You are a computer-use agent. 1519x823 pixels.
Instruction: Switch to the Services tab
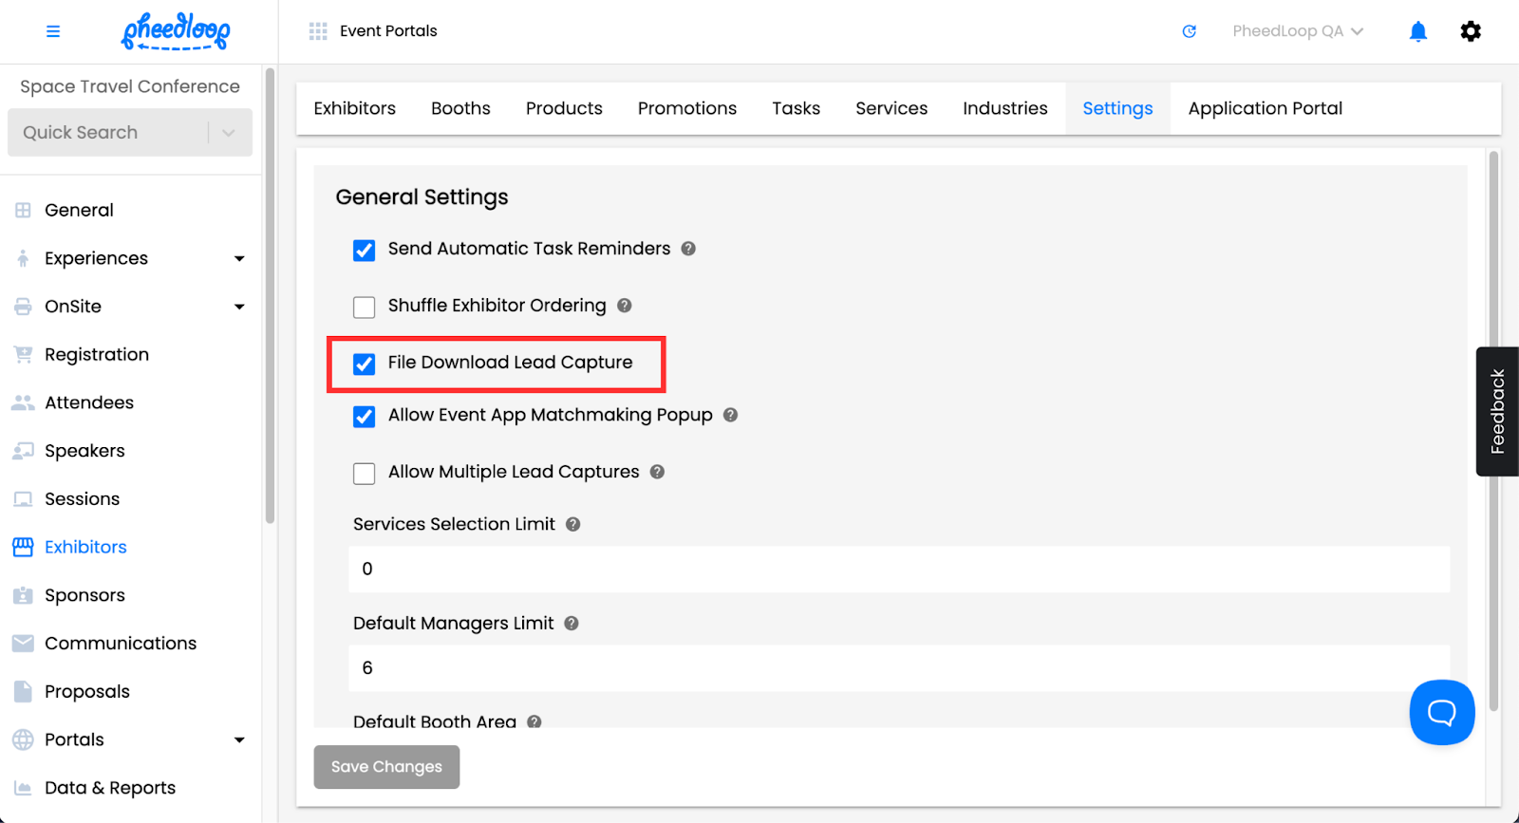click(891, 108)
